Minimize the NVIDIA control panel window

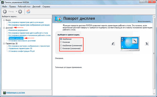click(x=141, y=2)
